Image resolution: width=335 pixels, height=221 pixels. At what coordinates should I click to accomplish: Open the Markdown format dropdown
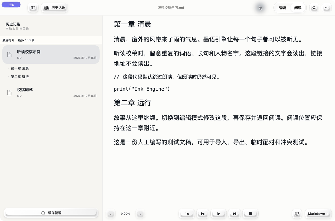tap(318, 214)
